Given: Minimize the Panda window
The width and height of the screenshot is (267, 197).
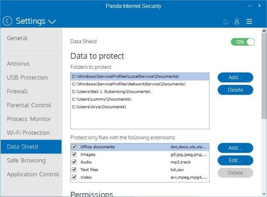Looking at the screenshot, I should coord(249,6).
